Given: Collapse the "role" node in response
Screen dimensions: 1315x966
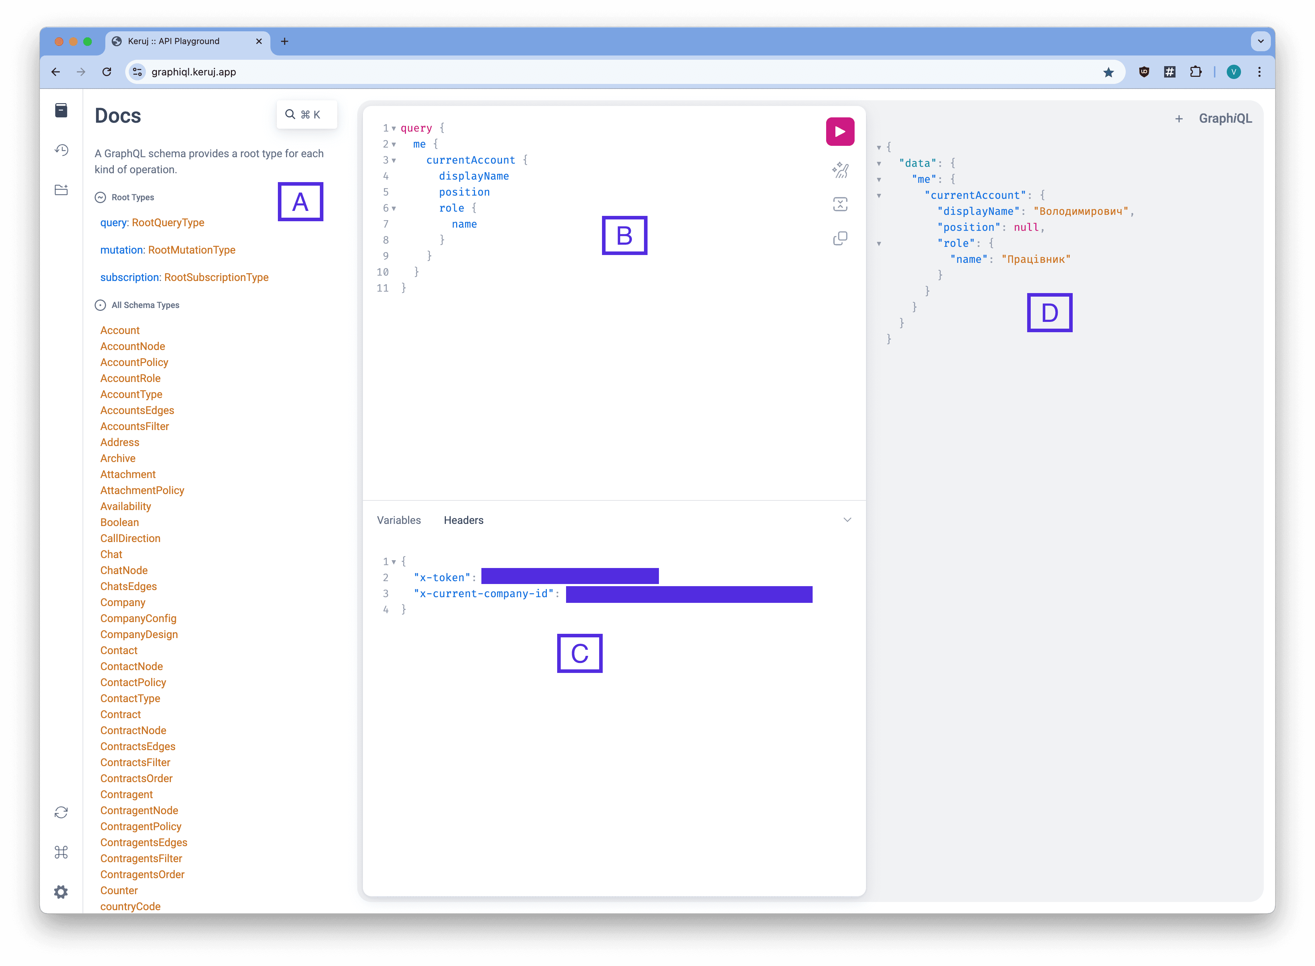Looking at the screenshot, I should click(x=878, y=244).
